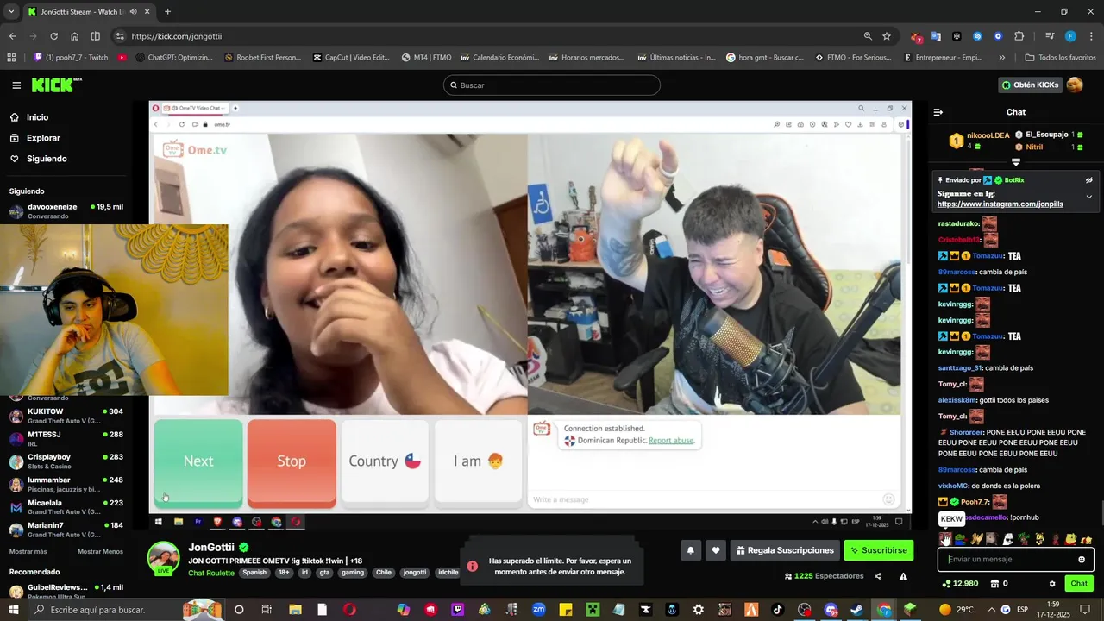Open the user avatar menu
The width and height of the screenshot is (1104, 621).
pyautogui.click(x=1075, y=85)
